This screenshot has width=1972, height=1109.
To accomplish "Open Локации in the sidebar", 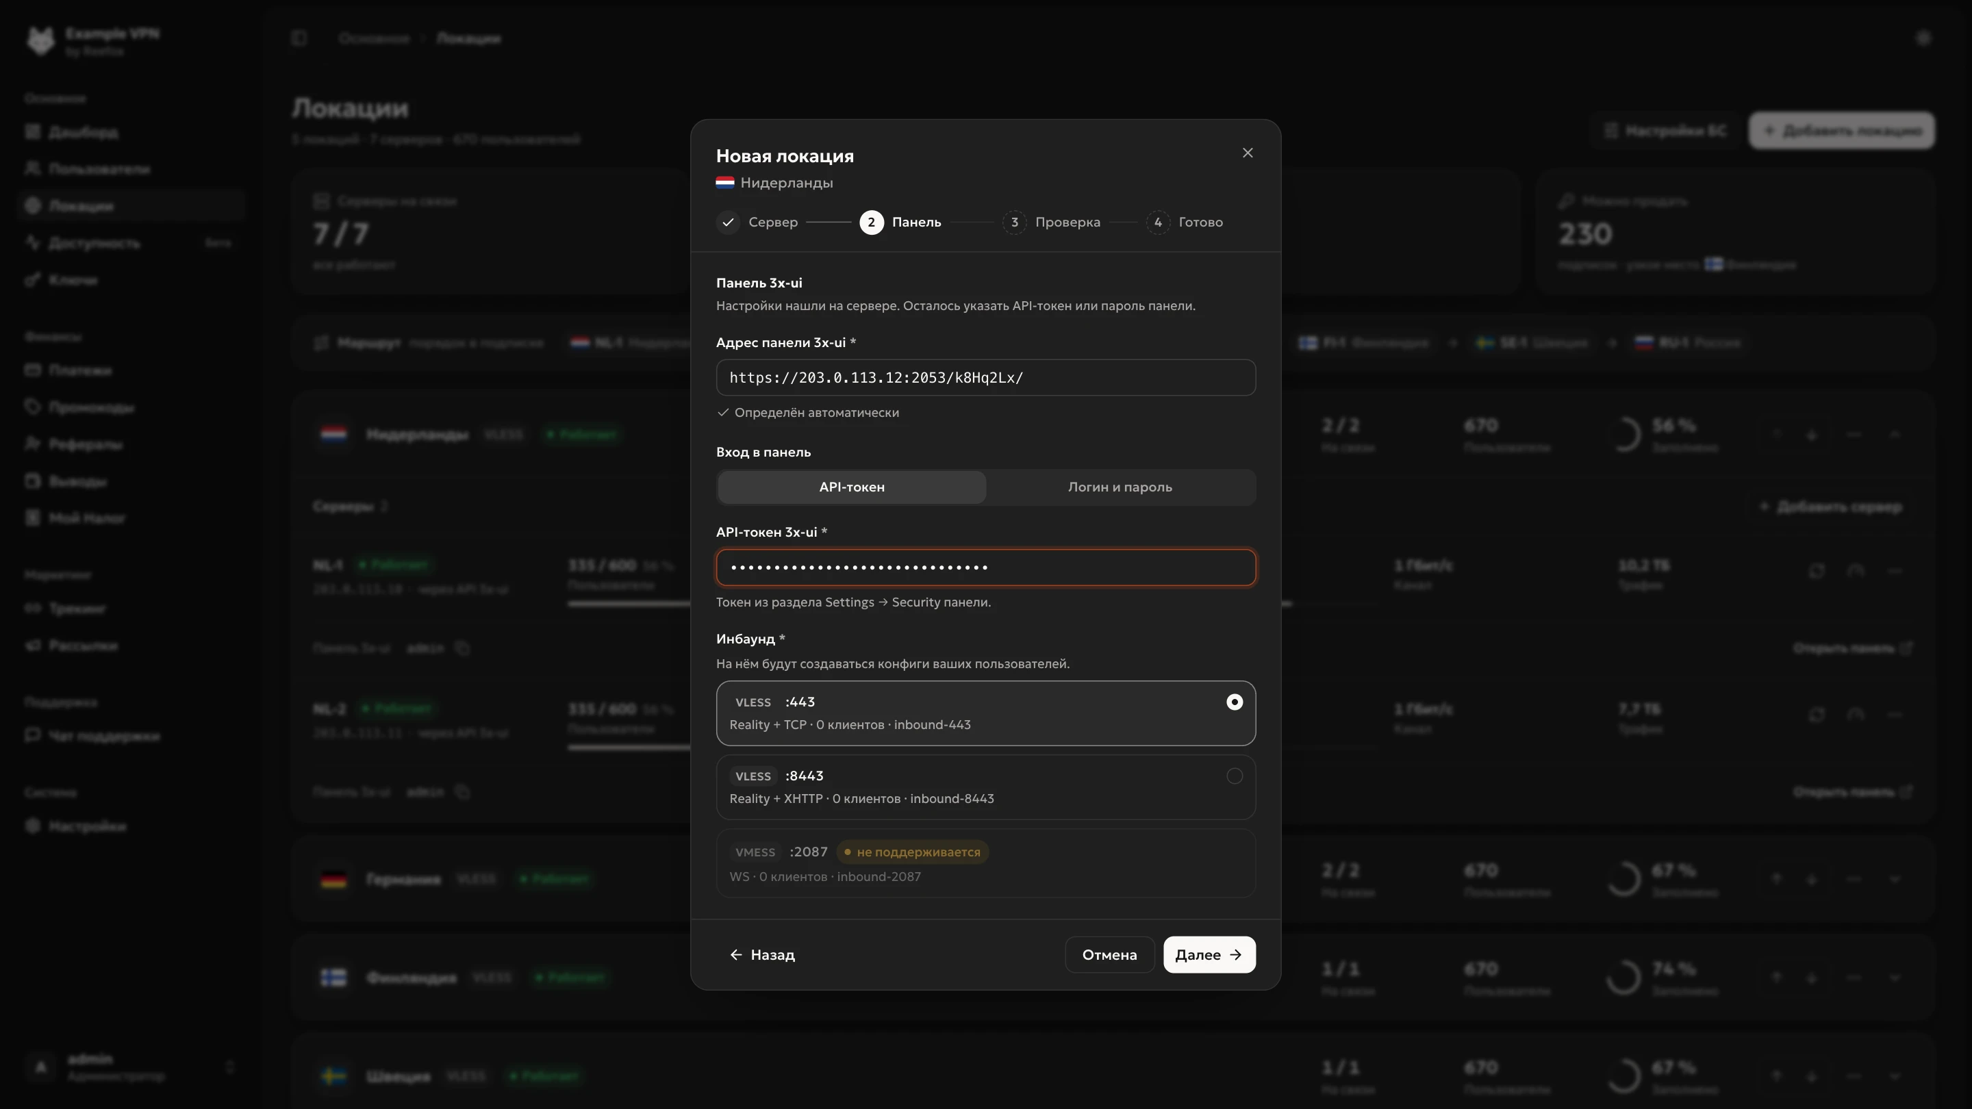I will [x=130, y=206].
